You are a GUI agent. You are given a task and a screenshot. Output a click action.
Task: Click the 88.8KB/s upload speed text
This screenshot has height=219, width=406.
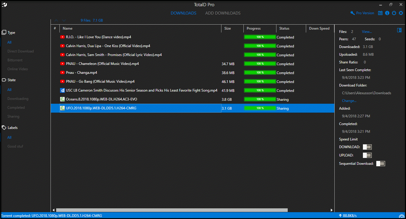[350, 216]
